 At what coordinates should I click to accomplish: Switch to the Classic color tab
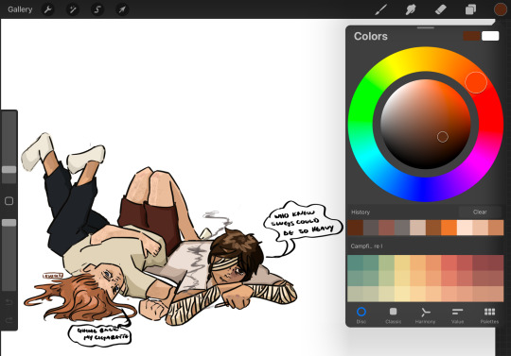[x=394, y=315]
